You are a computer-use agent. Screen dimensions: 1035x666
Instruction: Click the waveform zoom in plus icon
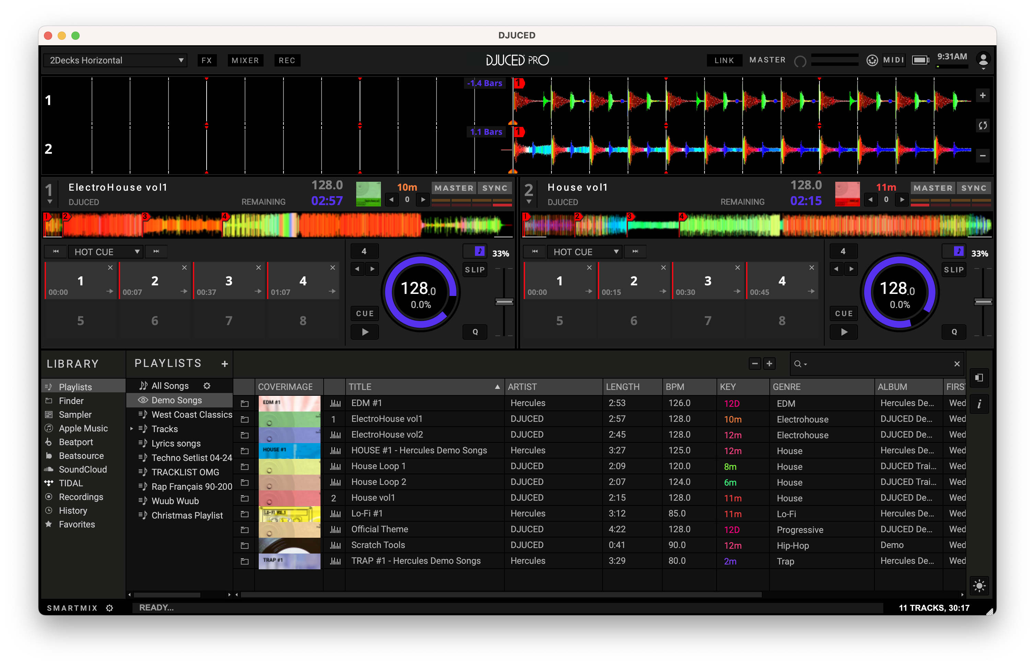point(982,96)
